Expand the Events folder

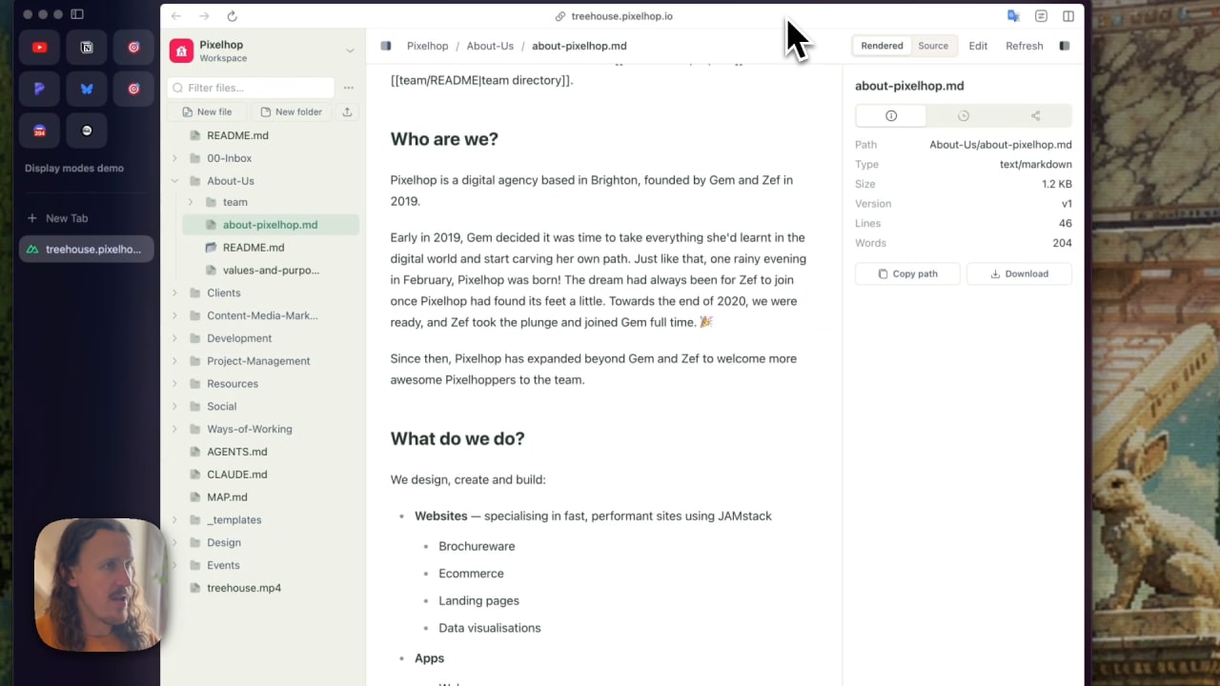(x=174, y=565)
